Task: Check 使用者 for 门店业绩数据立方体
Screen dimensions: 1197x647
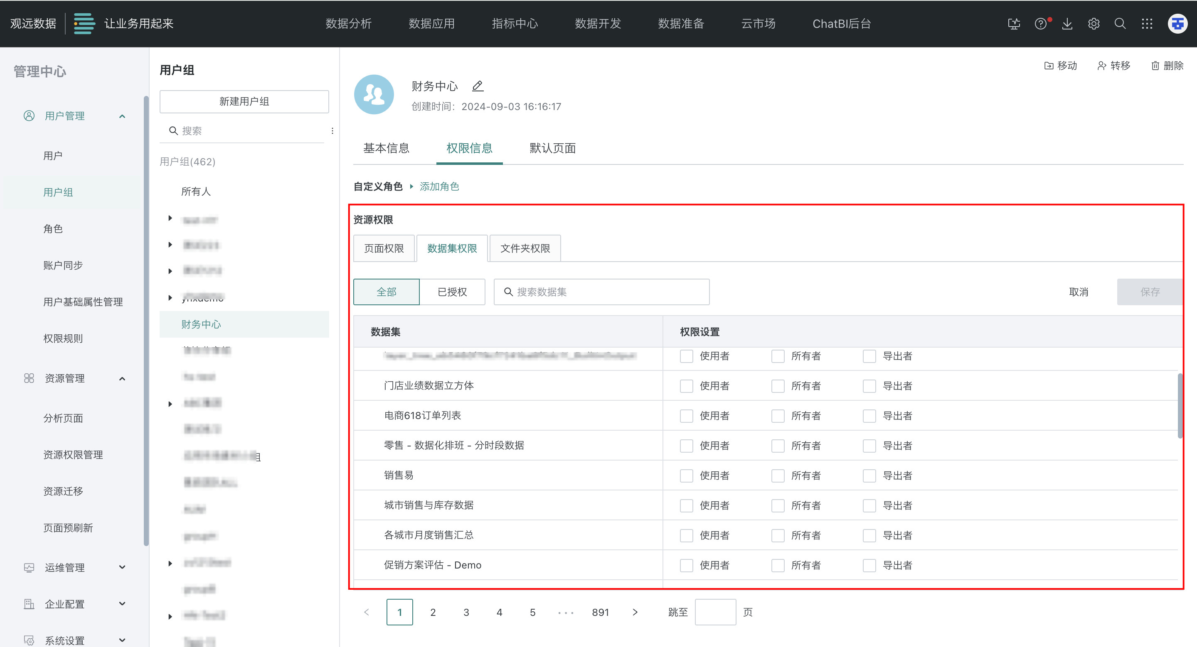Action: click(686, 386)
